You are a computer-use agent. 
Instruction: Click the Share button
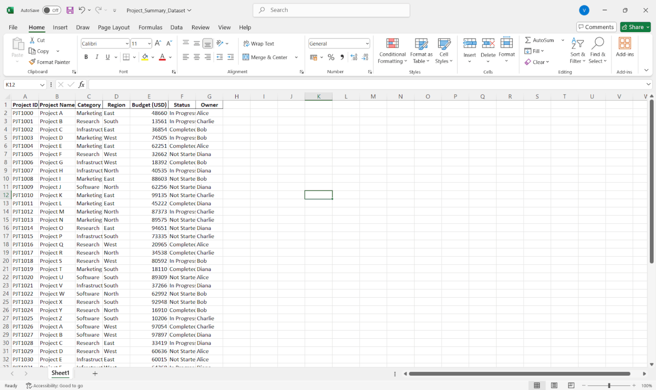pyautogui.click(x=635, y=27)
